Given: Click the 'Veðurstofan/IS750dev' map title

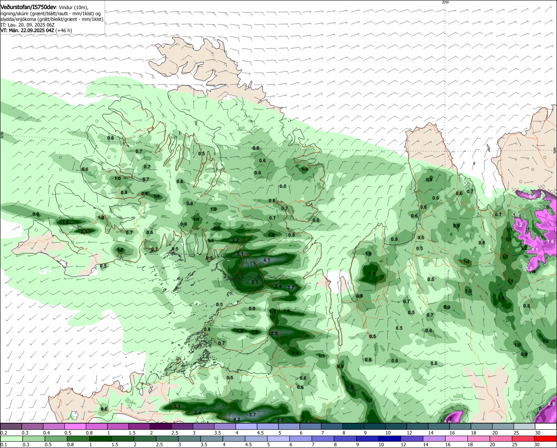Looking at the screenshot, I should [28, 7].
